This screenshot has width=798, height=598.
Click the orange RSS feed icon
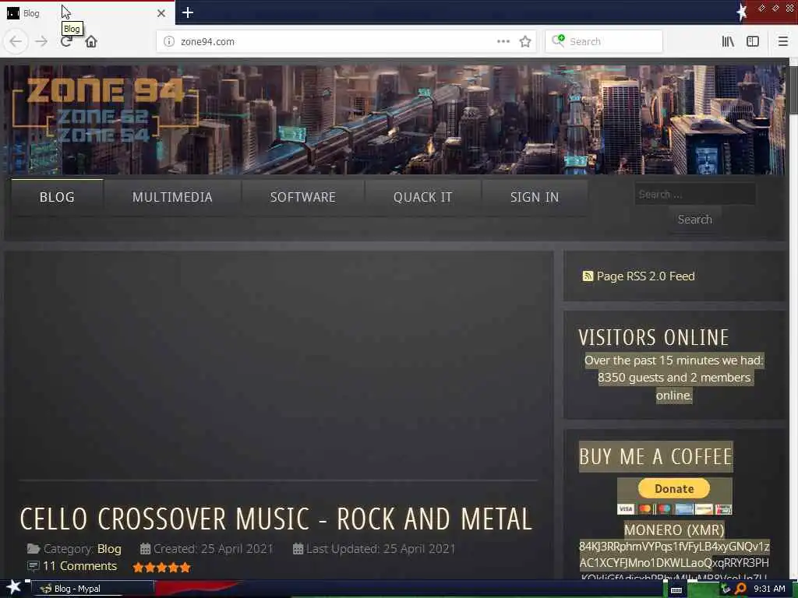tap(588, 276)
